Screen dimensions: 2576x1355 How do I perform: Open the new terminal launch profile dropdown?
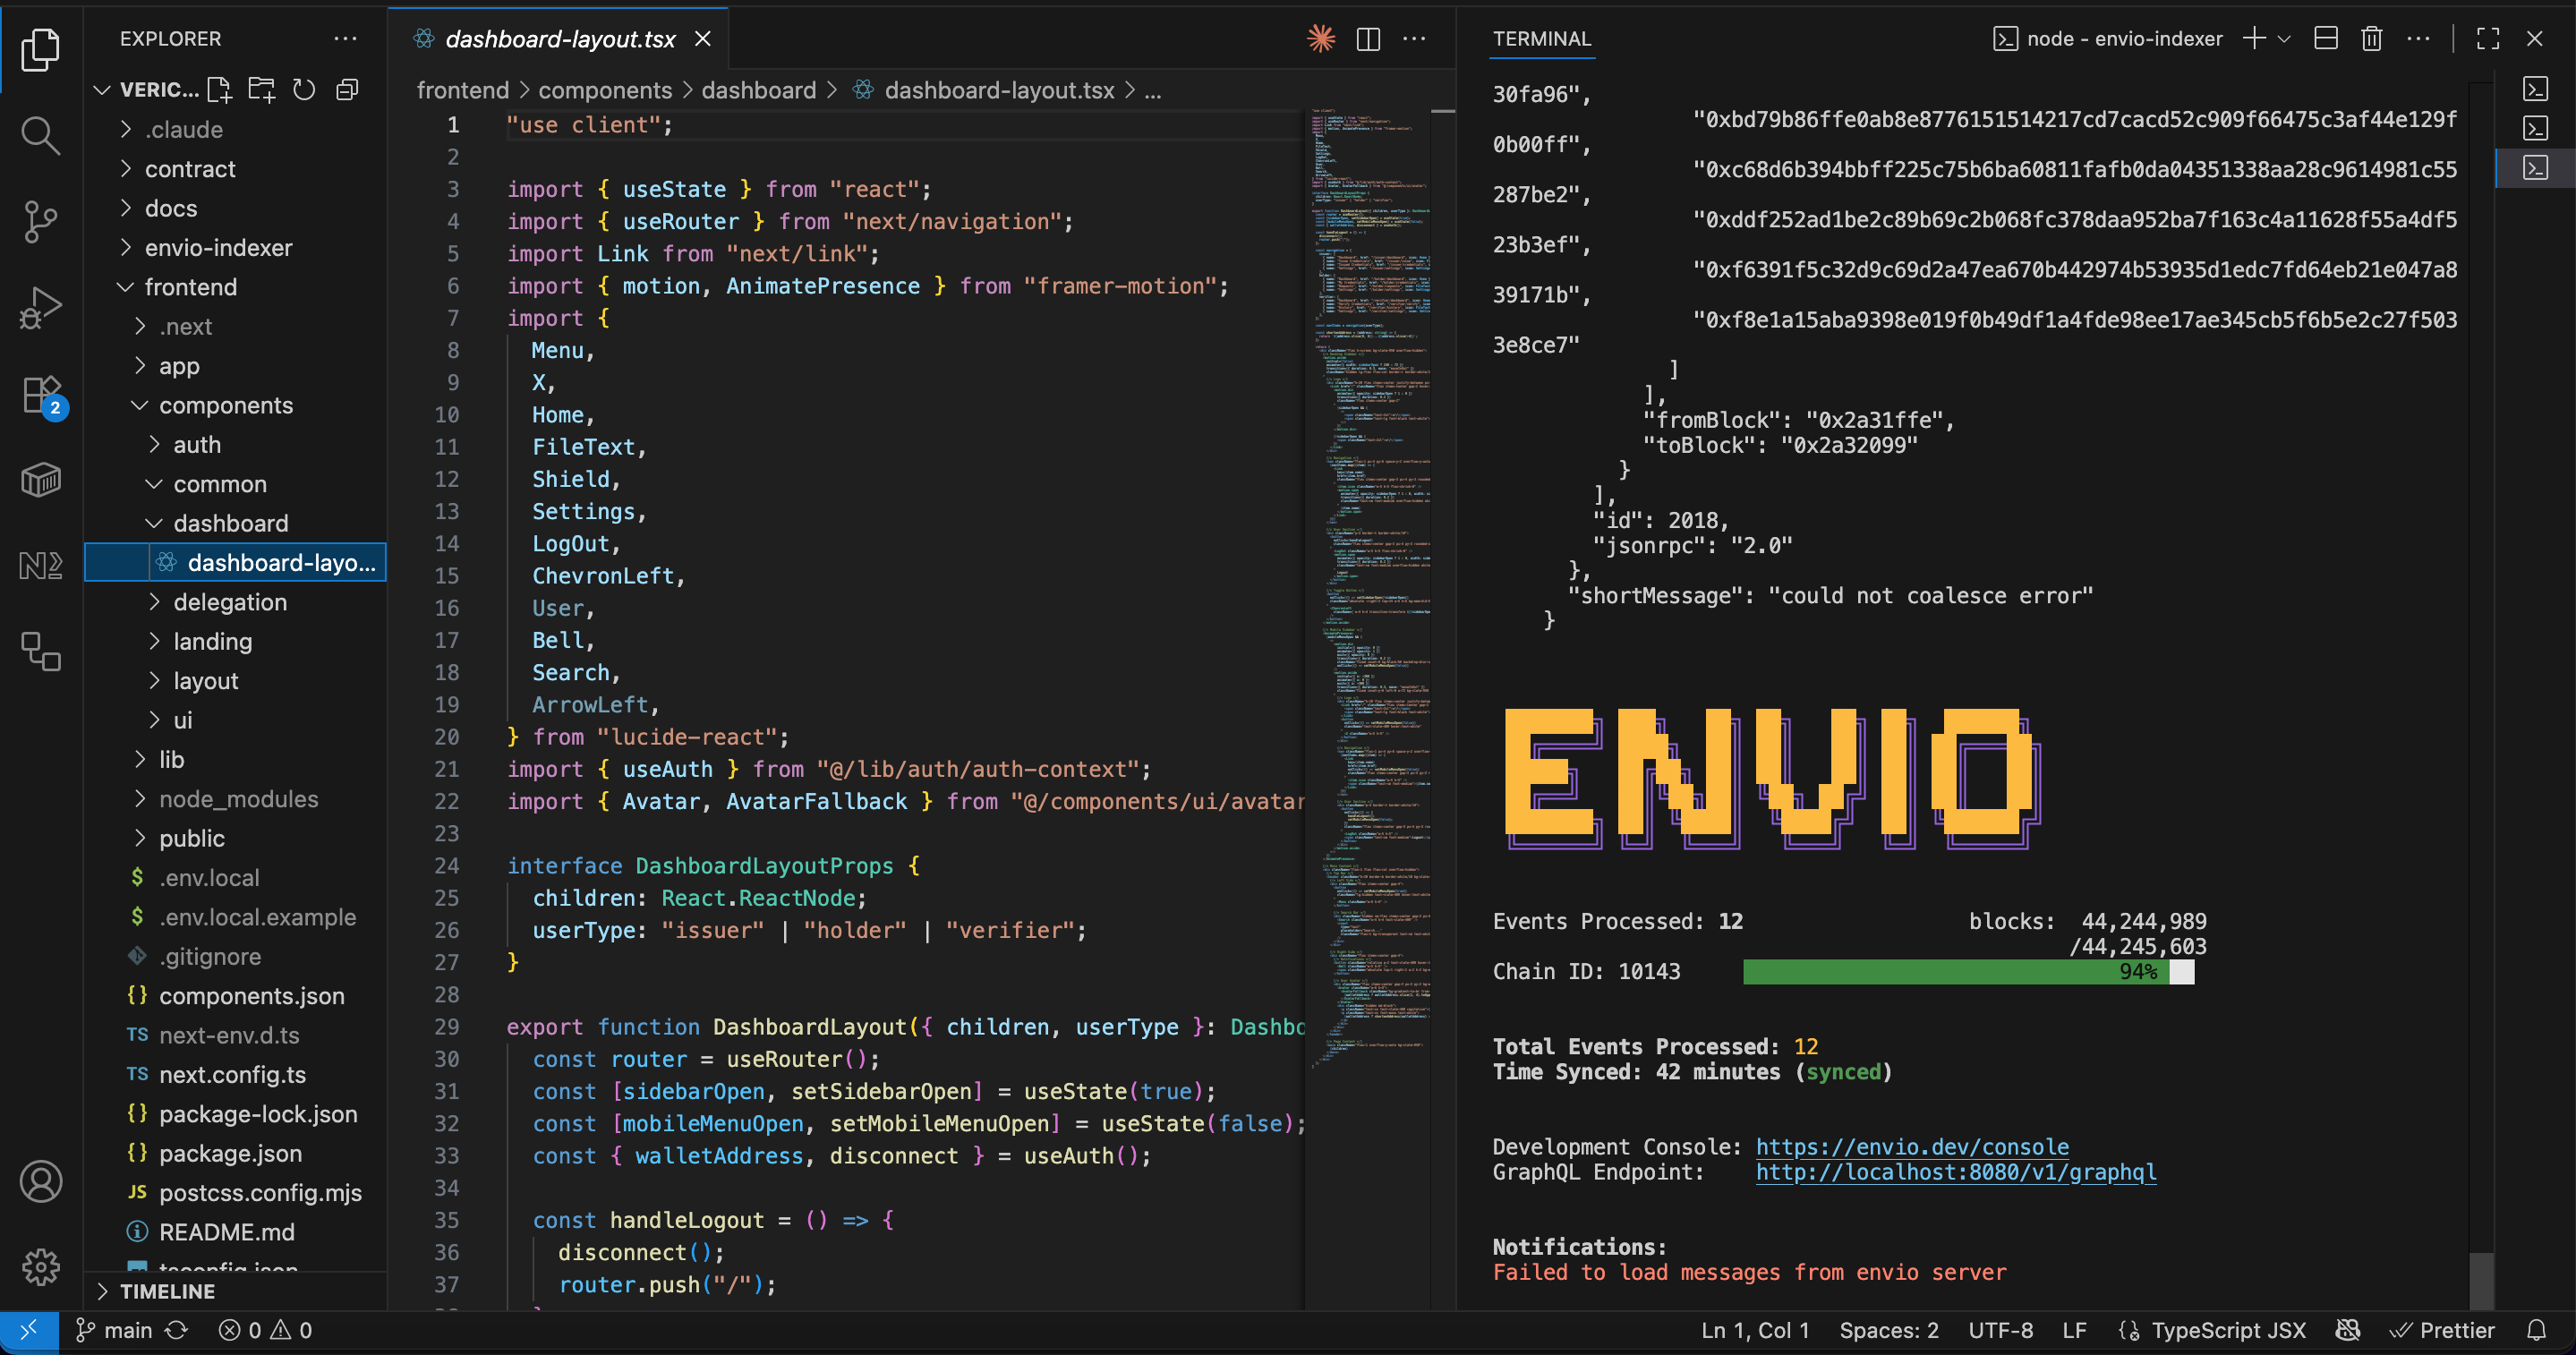(x=2284, y=39)
